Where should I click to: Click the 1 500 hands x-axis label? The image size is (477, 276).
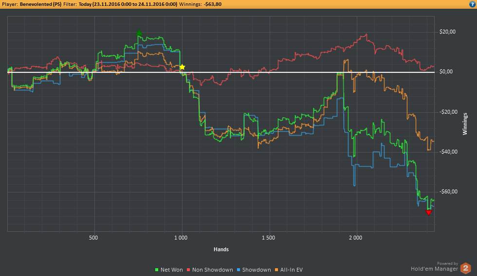tap(268, 238)
